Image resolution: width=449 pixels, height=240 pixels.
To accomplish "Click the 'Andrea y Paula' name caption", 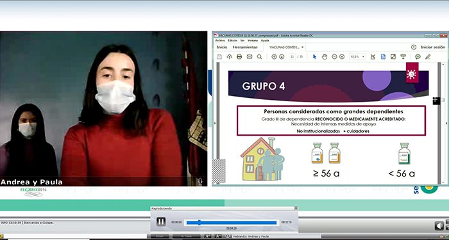I will pyautogui.click(x=31, y=182).
